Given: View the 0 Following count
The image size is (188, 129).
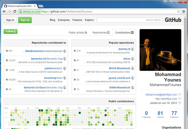Looking at the screenshot, I should (x=146, y=114).
